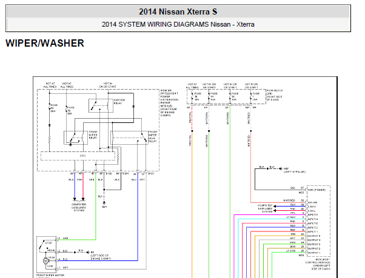This screenshot has width=365, height=278.
Task: Click the blue arrowhead under IPDM connector
Action: tap(75, 199)
